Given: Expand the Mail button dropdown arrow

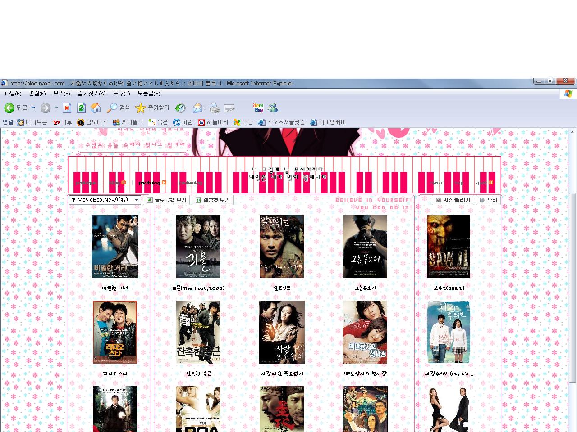Looking at the screenshot, I should point(205,108).
